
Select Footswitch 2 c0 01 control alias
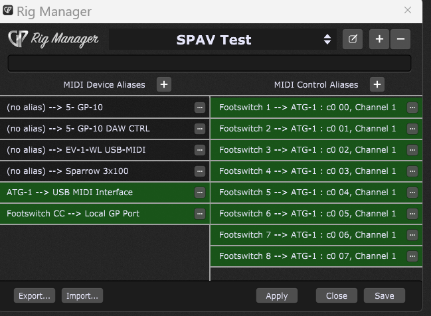coord(316,129)
